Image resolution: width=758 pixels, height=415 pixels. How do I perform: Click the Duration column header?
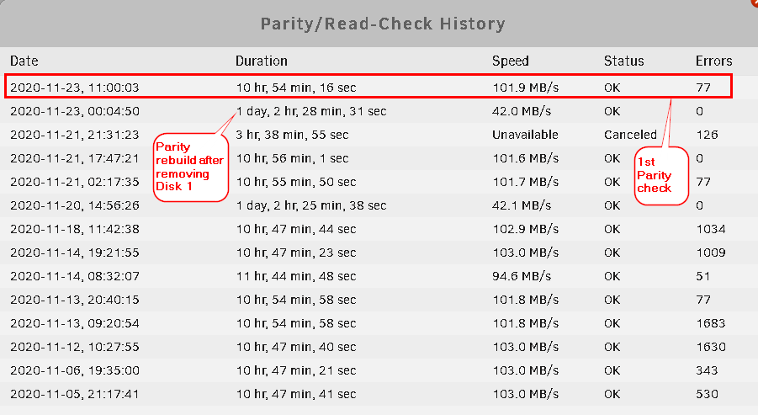[x=261, y=61]
